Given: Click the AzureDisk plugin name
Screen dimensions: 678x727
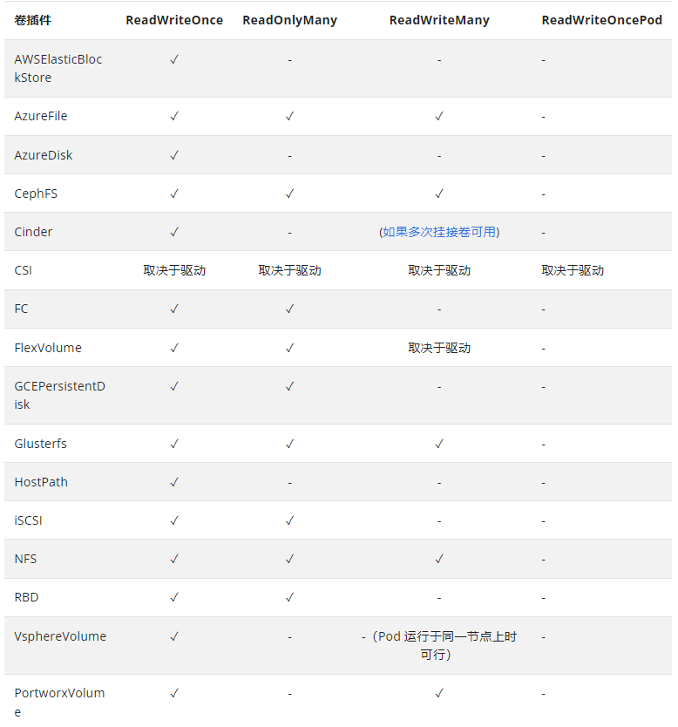Looking at the screenshot, I should coord(43,155).
